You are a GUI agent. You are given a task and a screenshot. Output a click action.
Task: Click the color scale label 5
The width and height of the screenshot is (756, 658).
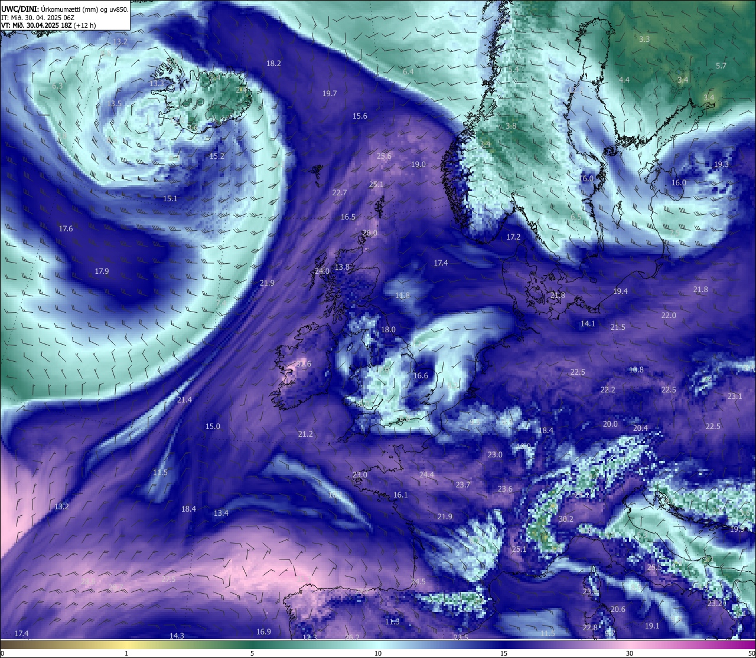pos(252,653)
